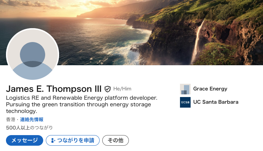263x151 pixels.
Task: Send a message with the メッセージ button
Action: click(x=25, y=140)
